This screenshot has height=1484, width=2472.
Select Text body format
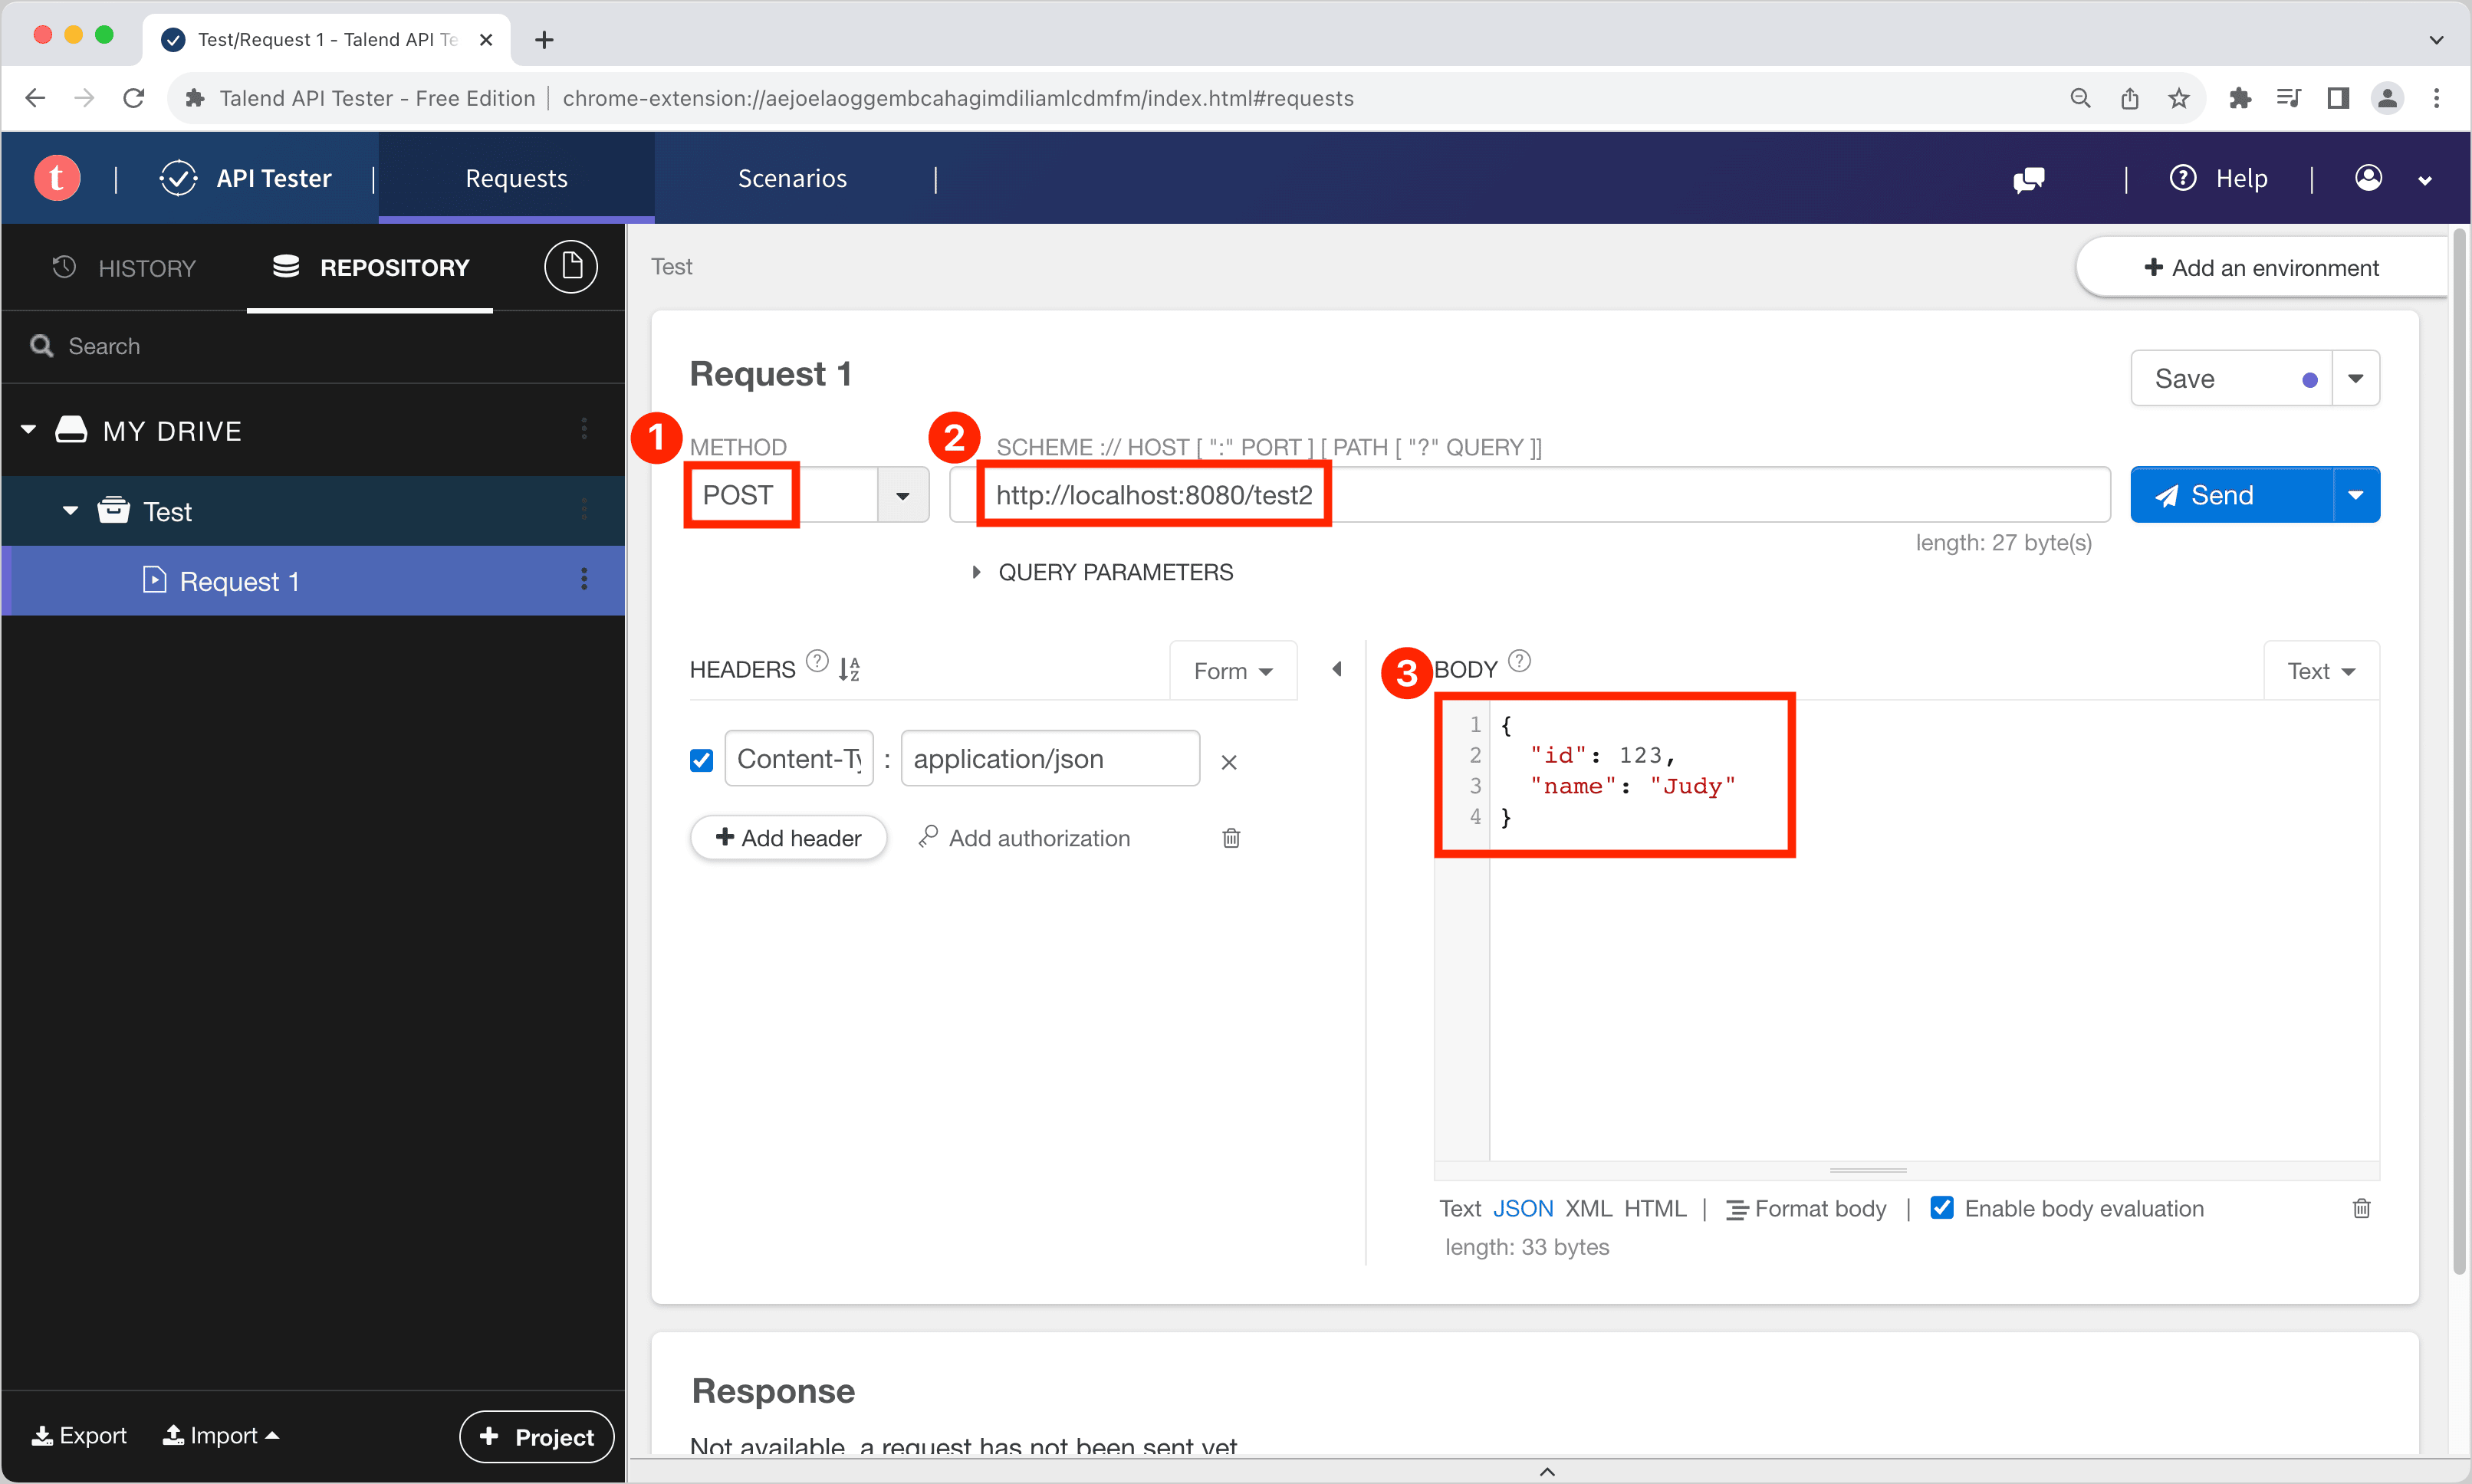click(1460, 1208)
